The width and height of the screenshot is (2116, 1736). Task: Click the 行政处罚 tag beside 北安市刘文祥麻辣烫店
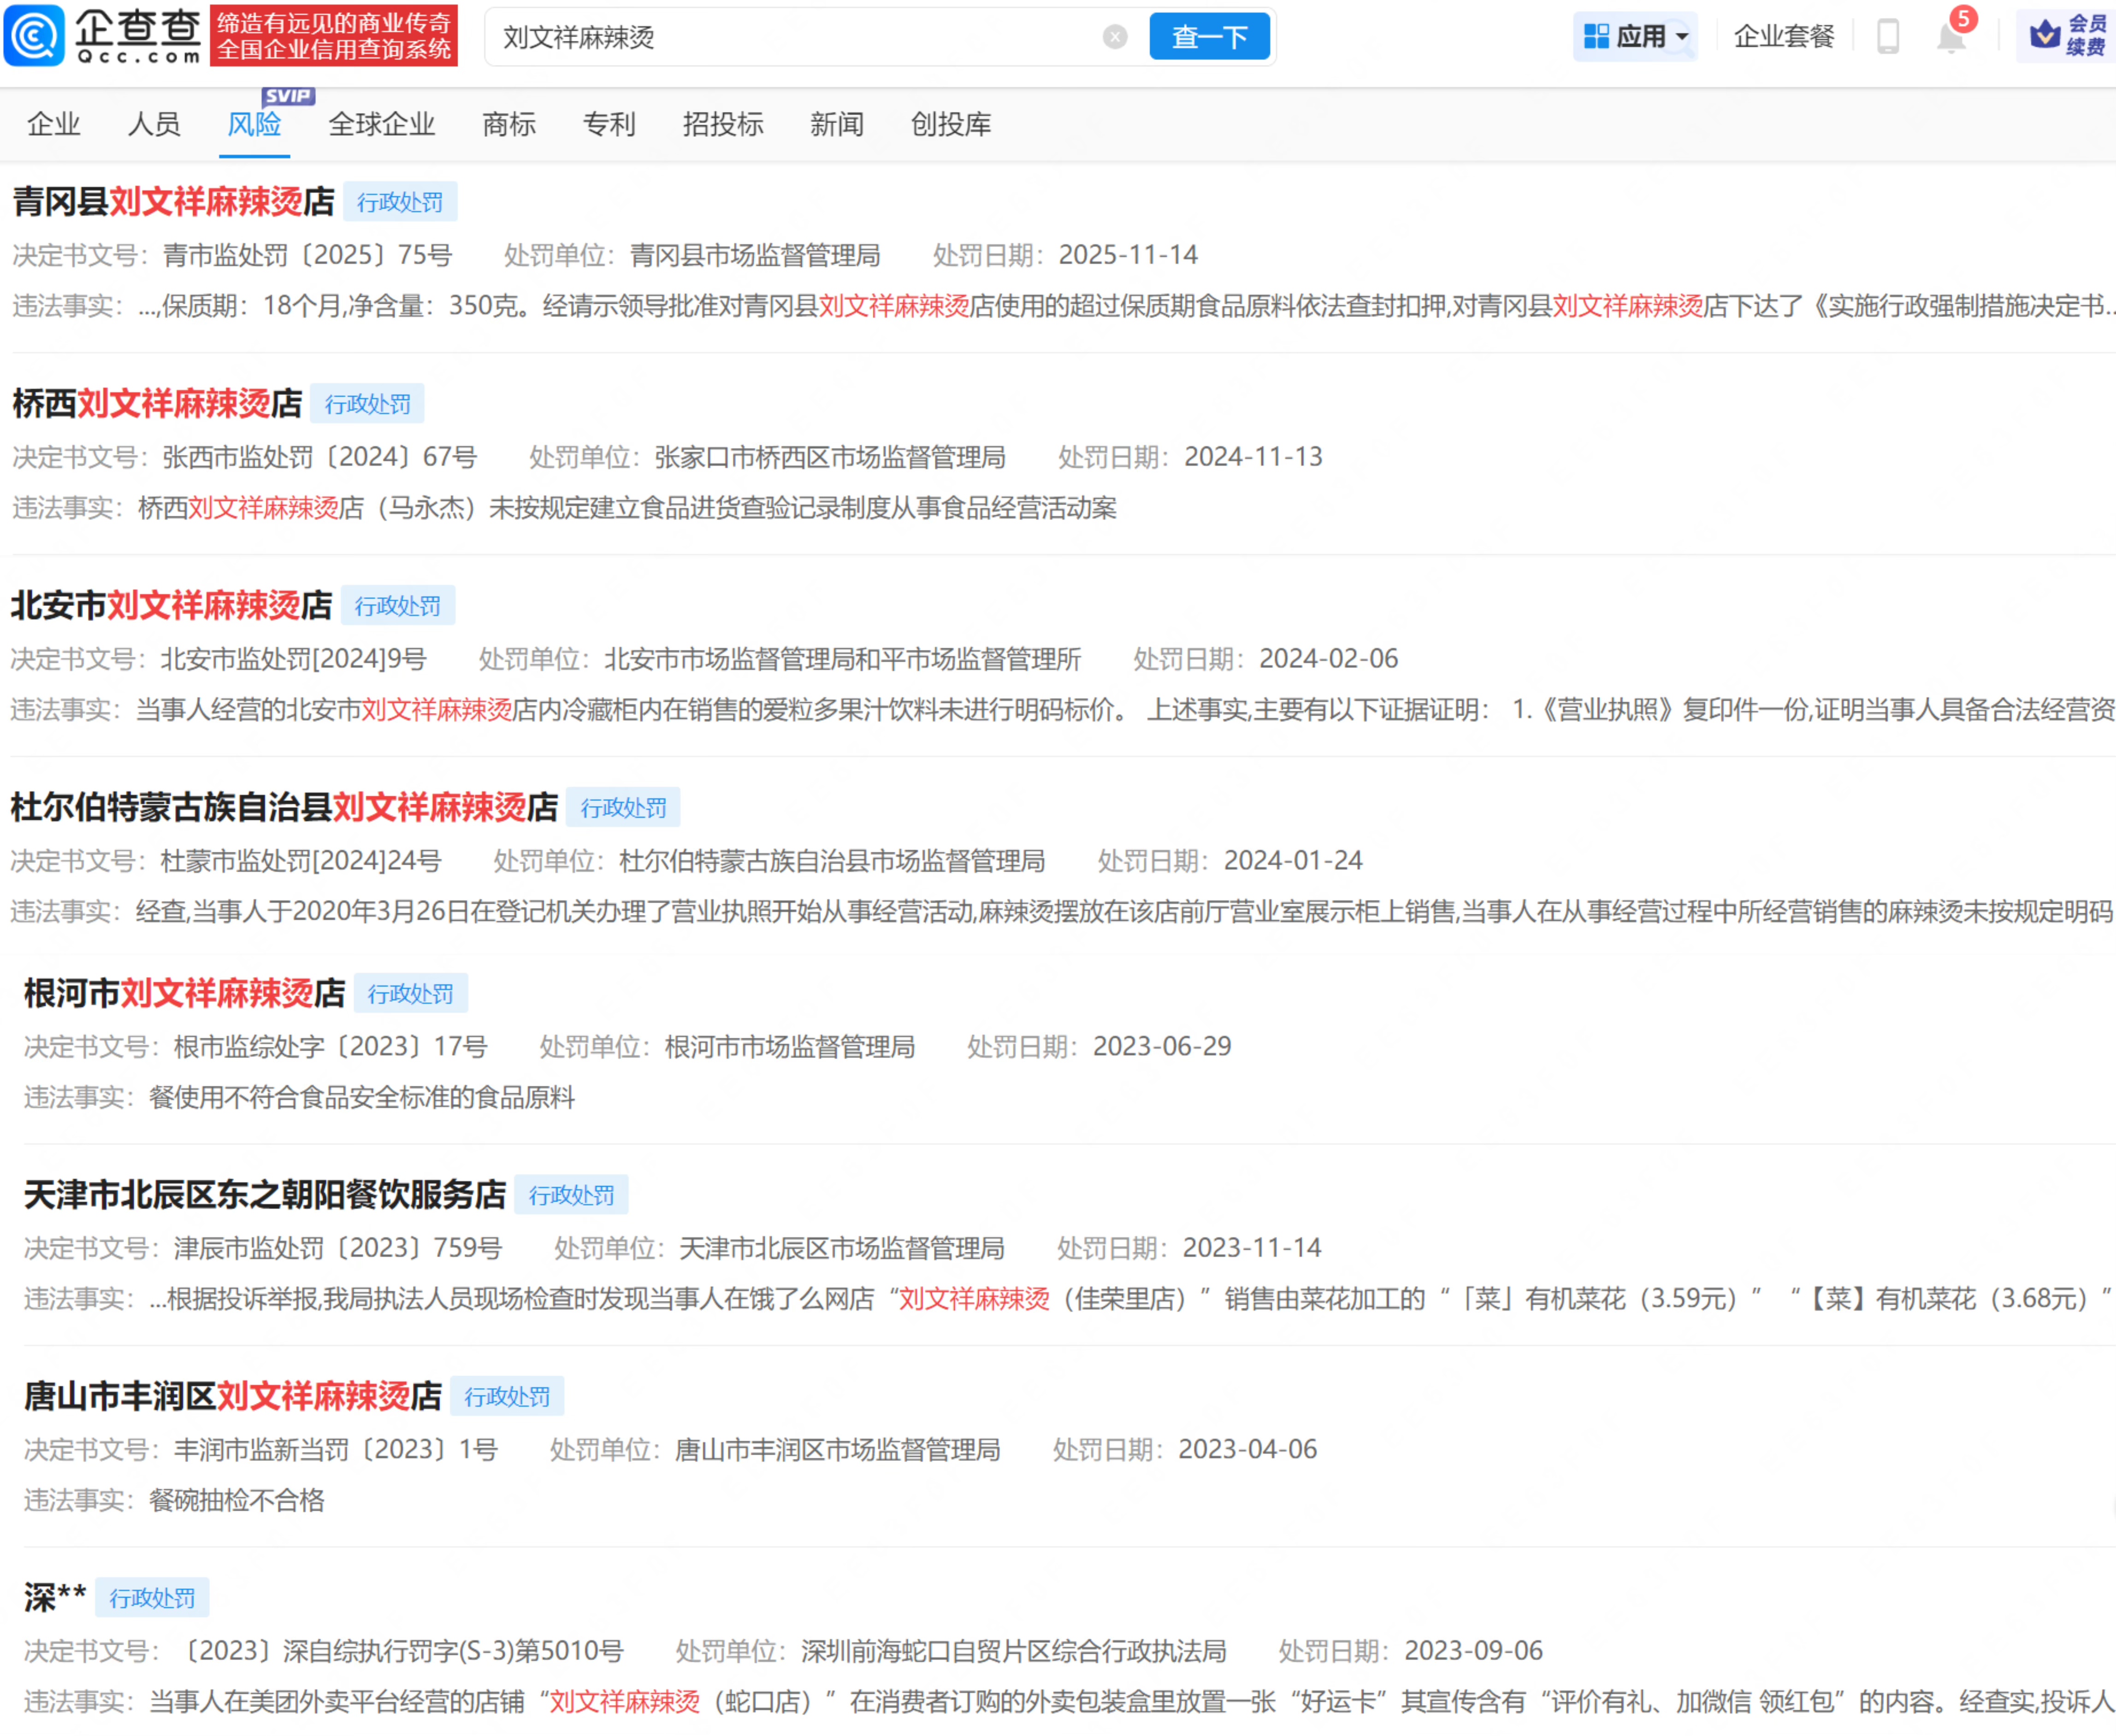[x=397, y=606]
